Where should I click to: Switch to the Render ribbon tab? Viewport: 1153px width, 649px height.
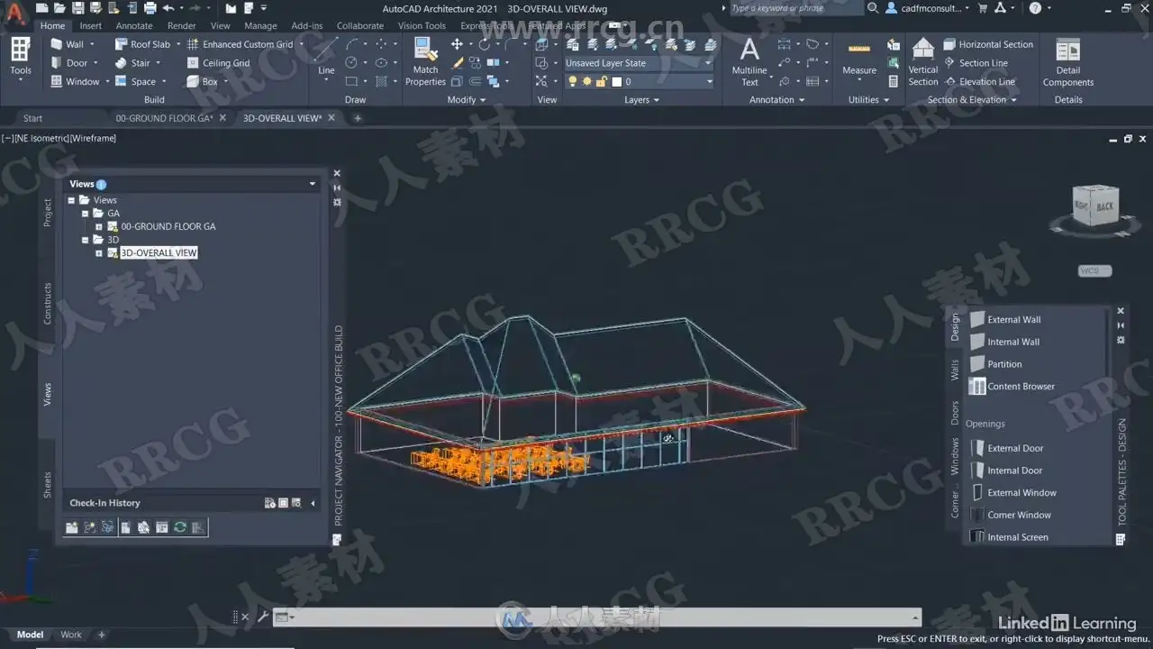pyautogui.click(x=182, y=26)
